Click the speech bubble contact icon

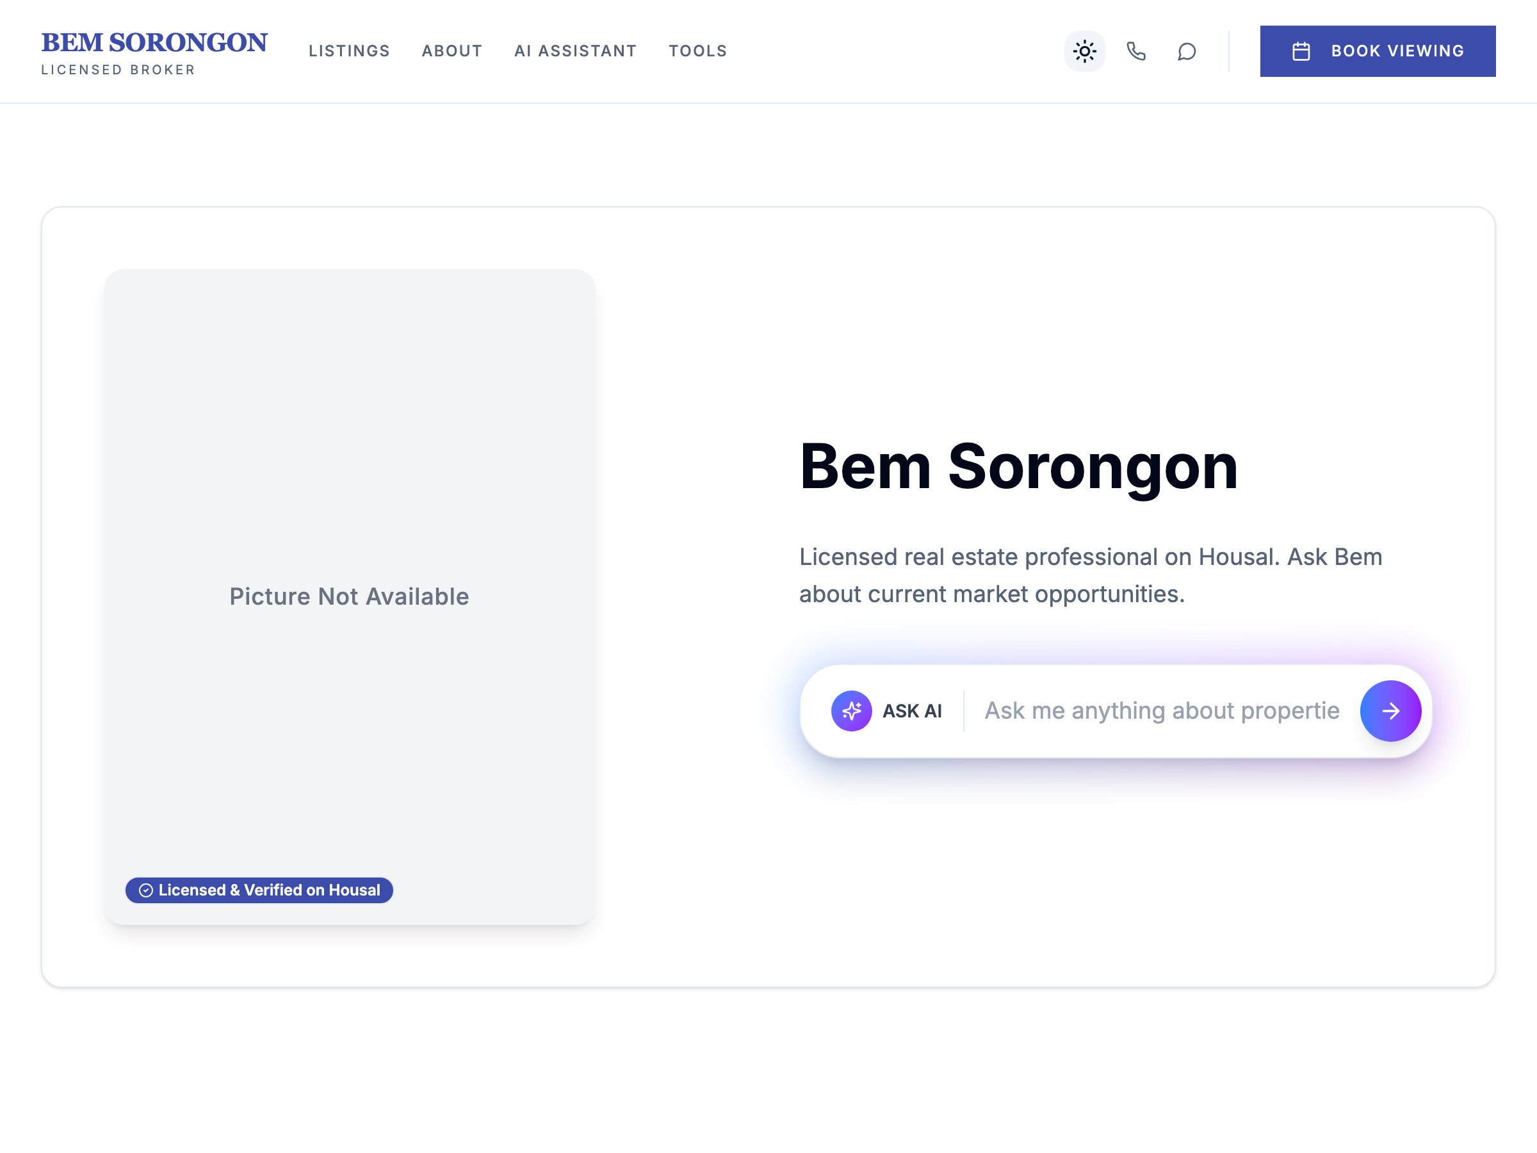coord(1187,51)
